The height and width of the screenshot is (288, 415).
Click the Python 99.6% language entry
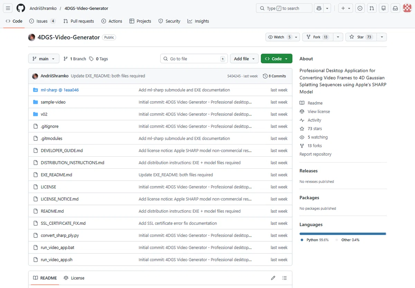pyautogui.click(x=314, y=240)
